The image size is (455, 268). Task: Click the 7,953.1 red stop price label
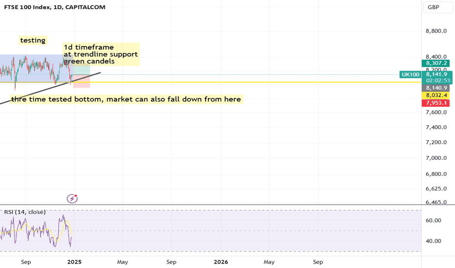tap(436, 103)
